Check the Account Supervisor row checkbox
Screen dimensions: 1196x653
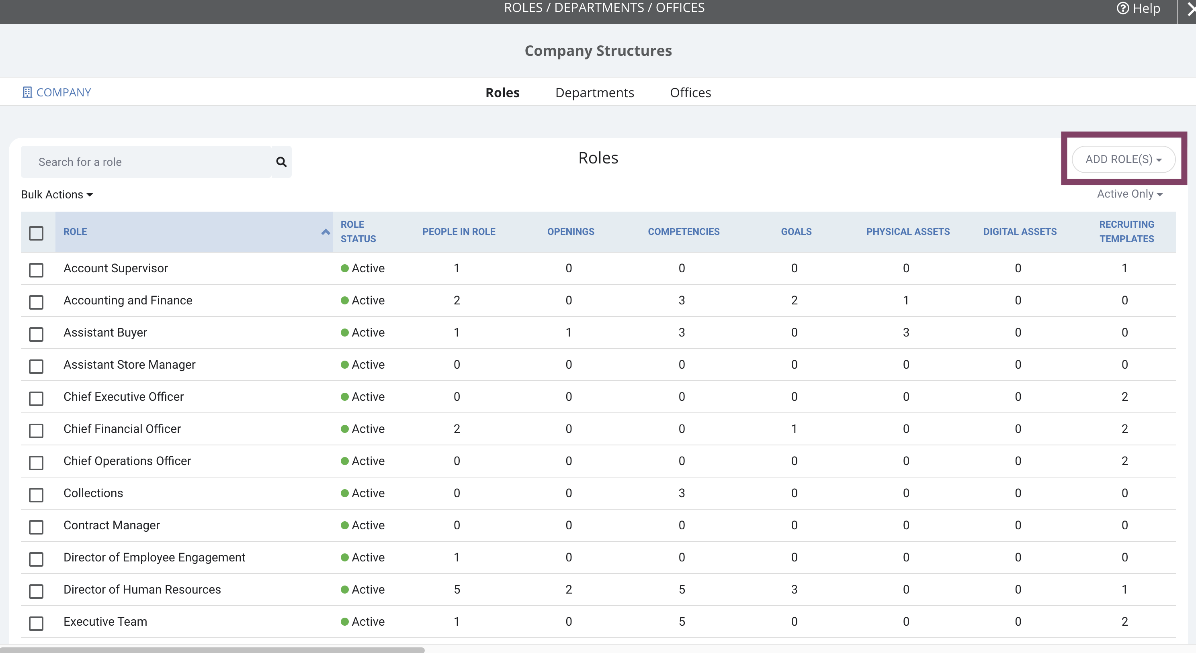(36, 270)
